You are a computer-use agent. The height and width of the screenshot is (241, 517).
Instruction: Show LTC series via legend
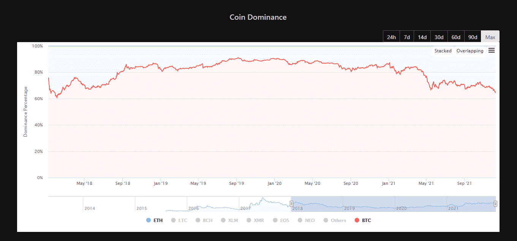(x=179, y=221)
